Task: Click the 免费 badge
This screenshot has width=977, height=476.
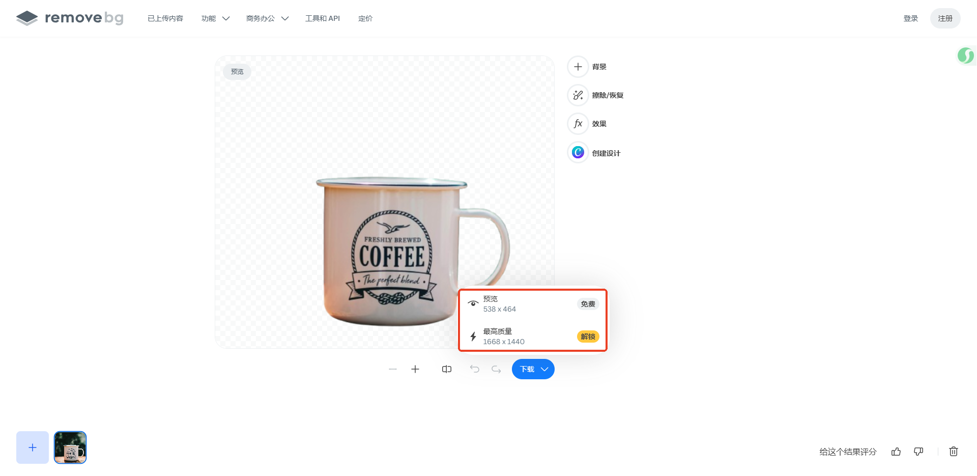Action: point(588,304)
